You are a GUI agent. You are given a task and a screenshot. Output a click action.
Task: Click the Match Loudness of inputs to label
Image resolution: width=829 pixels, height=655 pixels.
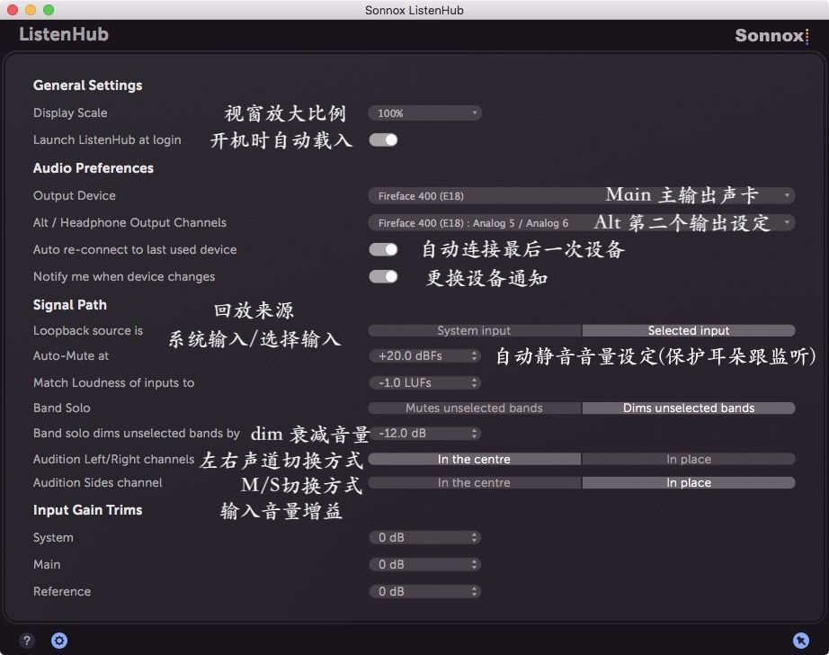(x=113, y=382)
